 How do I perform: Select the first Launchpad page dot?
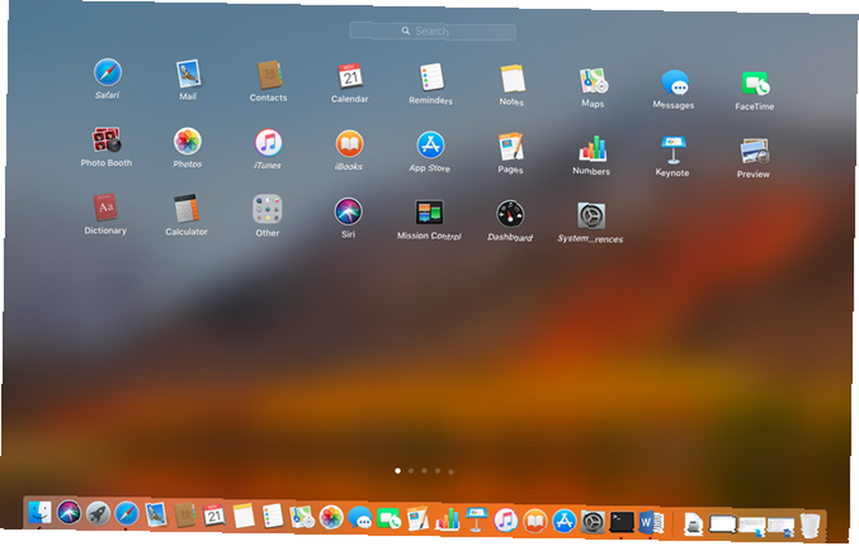pyautogui.click(x=398, y=470)
